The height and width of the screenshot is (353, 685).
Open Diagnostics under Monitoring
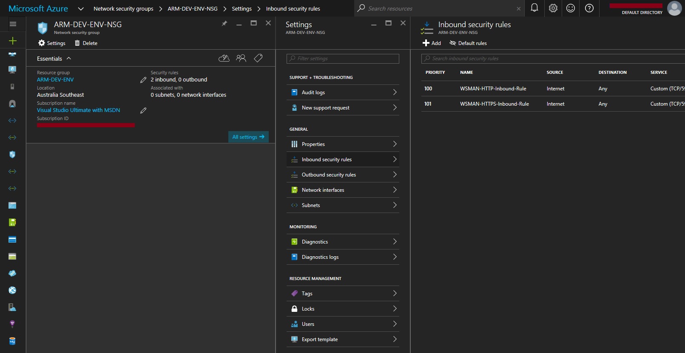343,242
